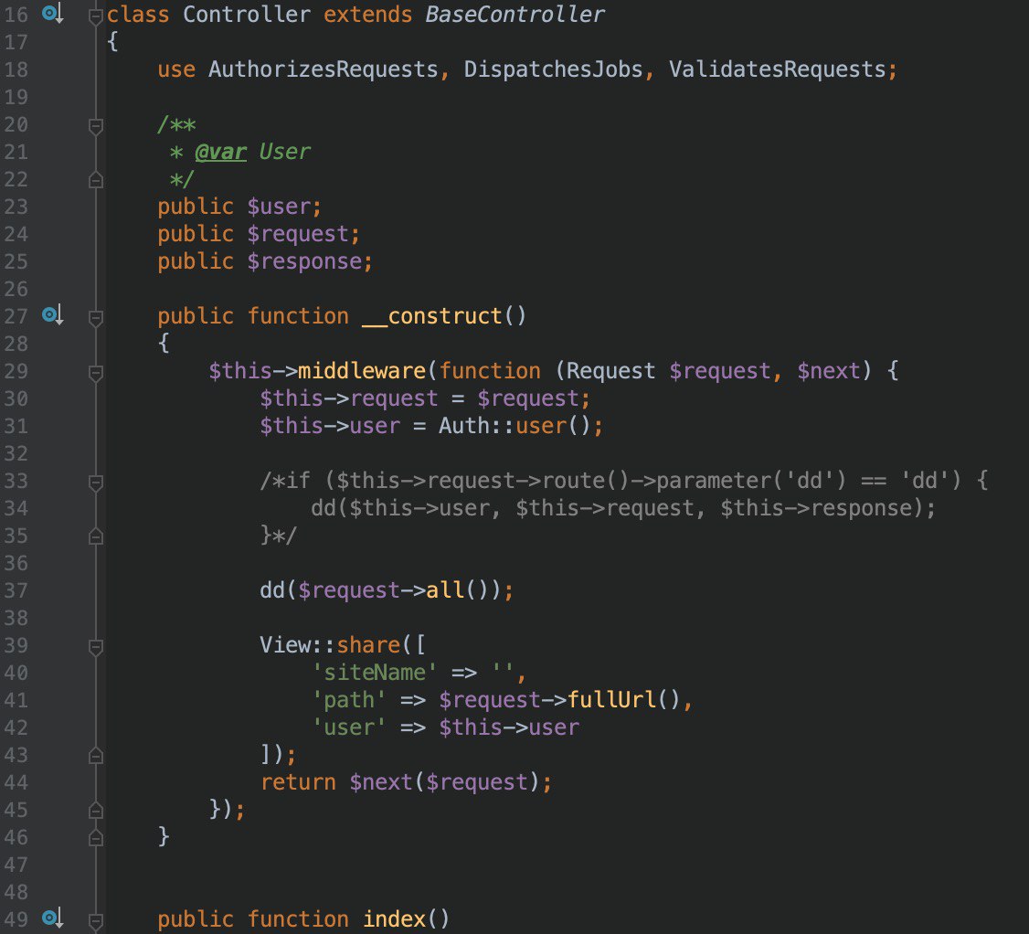1029x934 pixels.
Task: Click the share method on line 39
Action: pyautogui.click(x=368, y=645)
